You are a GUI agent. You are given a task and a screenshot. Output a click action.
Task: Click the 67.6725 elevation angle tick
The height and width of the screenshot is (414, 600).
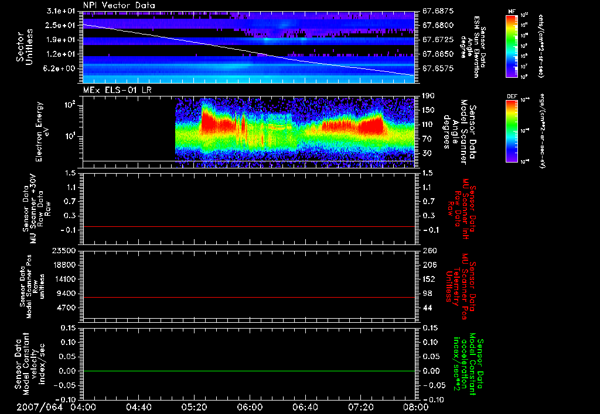(438, 40)
